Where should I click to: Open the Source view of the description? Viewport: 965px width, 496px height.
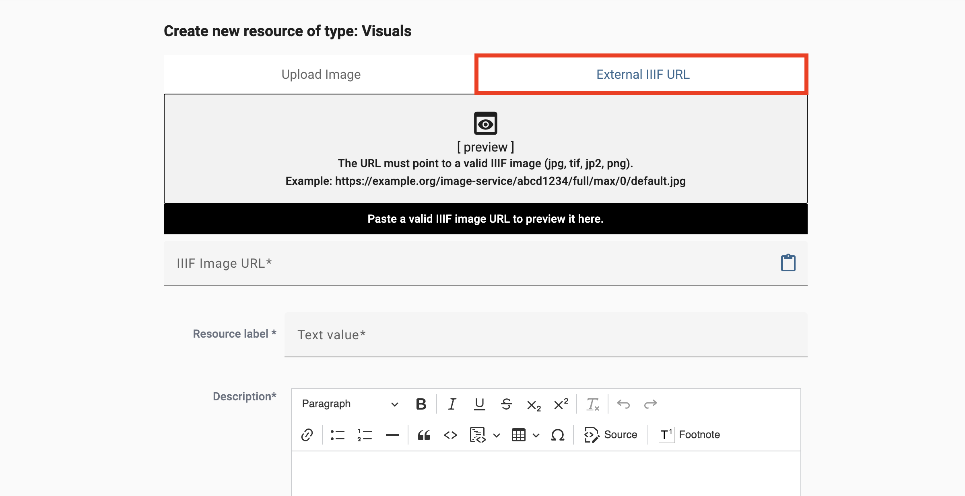[610, 435]
